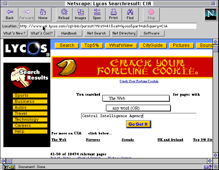Click into the search query text field
219x170 pixels.
(138, 116)
